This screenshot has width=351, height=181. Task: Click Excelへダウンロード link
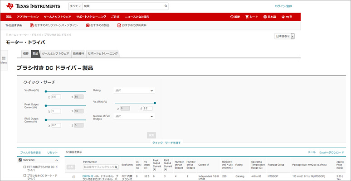pyautogui.click(x=331, y=152)
